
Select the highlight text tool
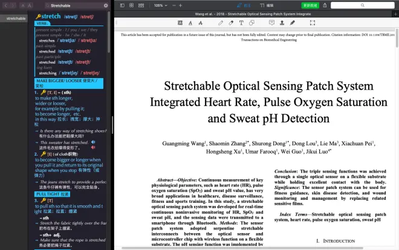180,23
